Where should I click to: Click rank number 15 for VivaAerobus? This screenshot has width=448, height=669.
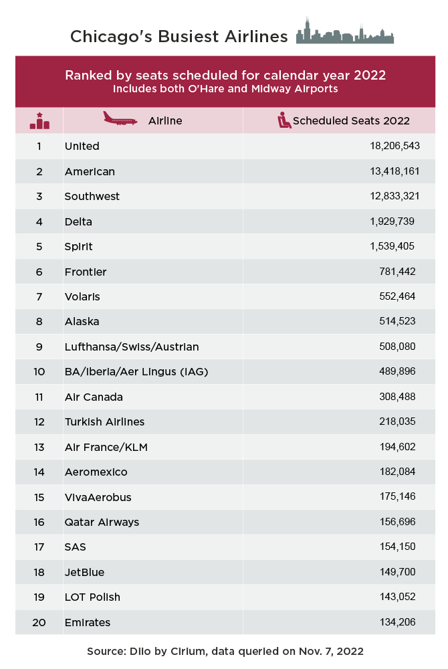click(x=39, y=497)
